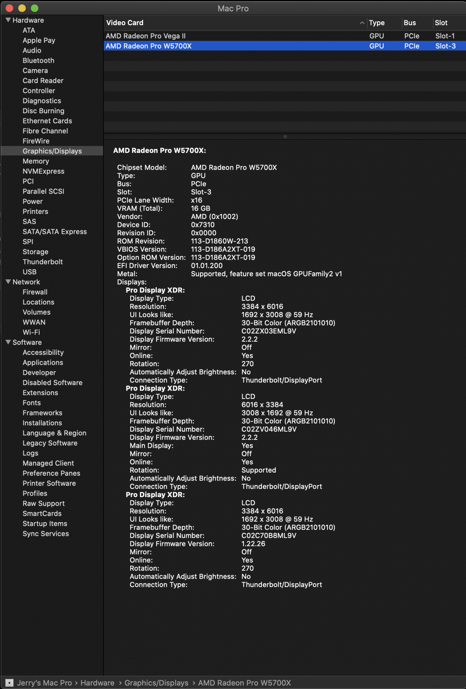Screen dimensions: 466x689
Task: Open Diagnostics in the sidebar
Action: point(42,101)
